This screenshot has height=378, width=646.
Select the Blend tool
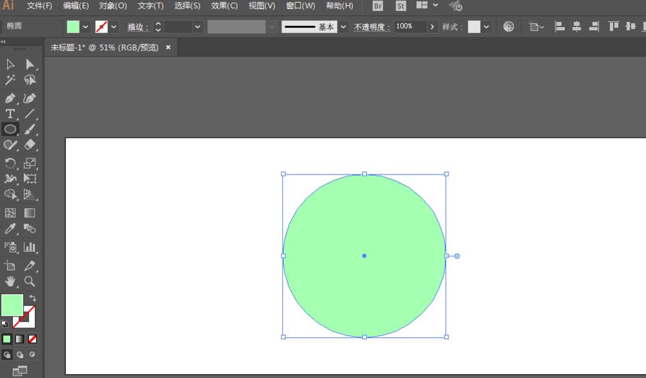coord(30,229)
